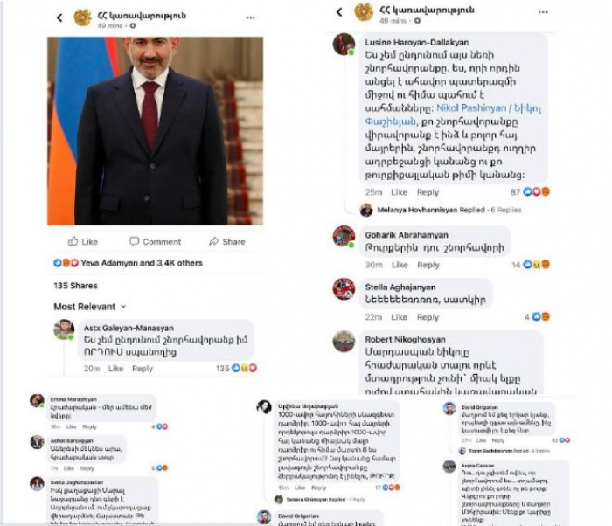Reply to Astx Galeyan-Manasyan's comment
Image resolution: width=612 pixels, height=526 pixels.
click(x=142, y=369)
